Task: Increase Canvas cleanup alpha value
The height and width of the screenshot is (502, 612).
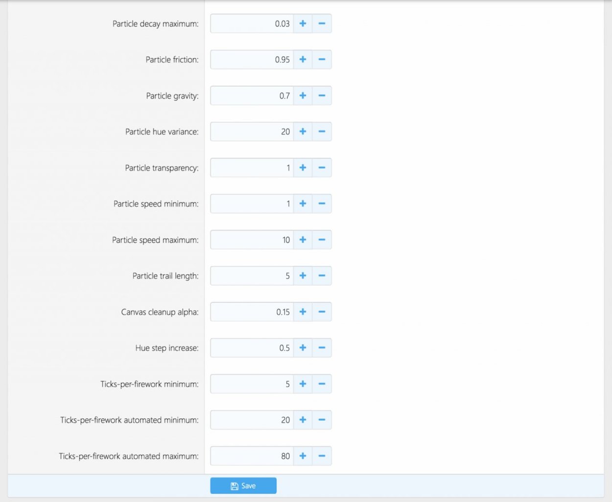Action: [x=303, y=312]
